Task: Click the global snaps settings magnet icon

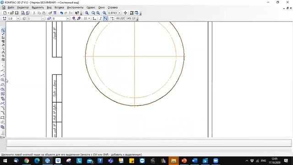Action: (x=74, y=18)
